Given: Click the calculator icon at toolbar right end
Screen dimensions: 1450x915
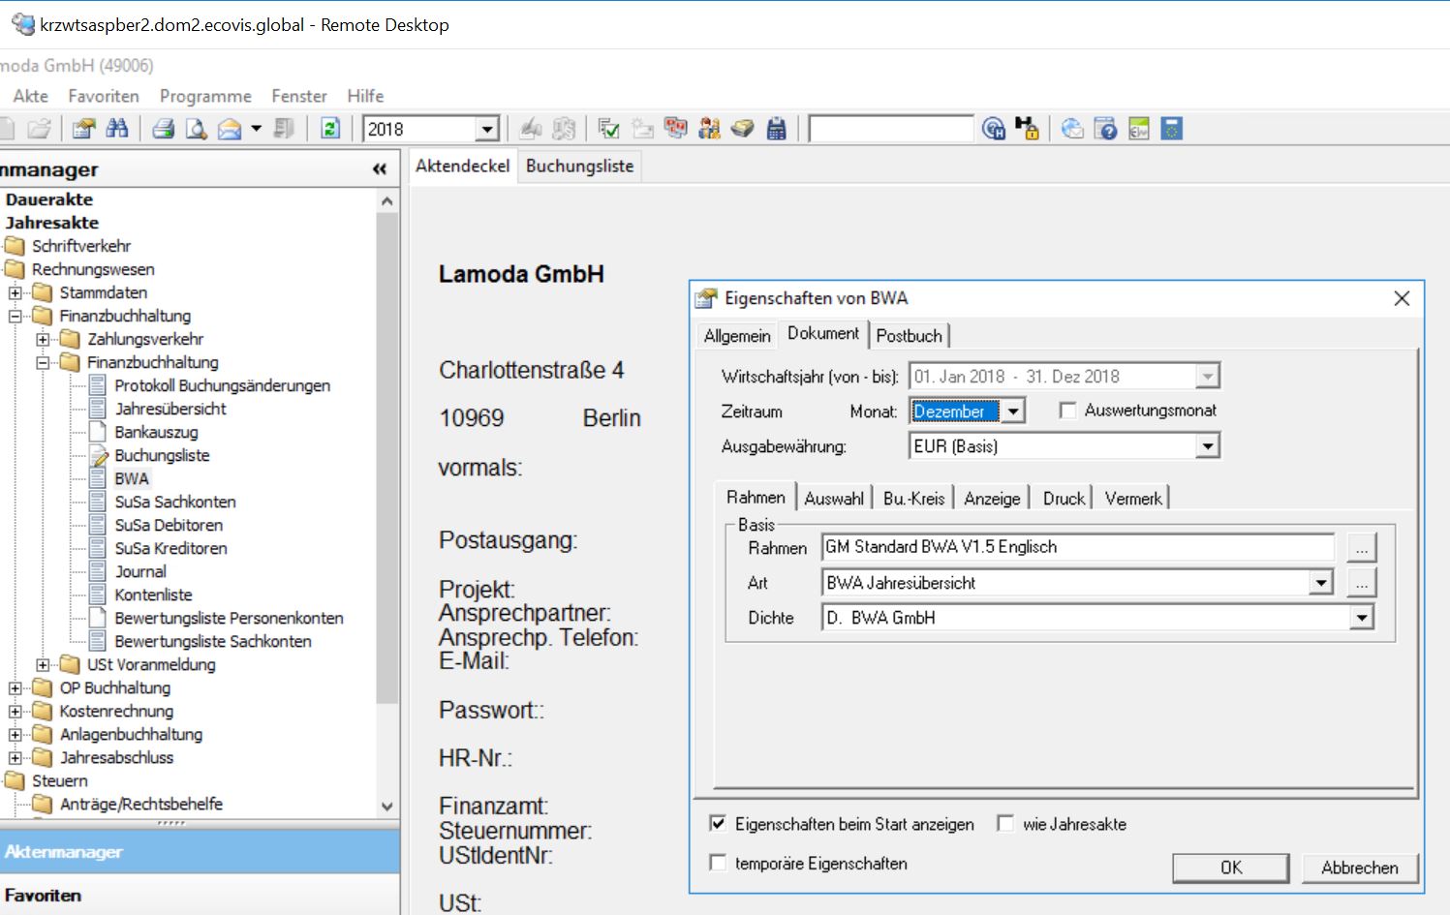Looking at the screenshot, I should coord(1173,128).
